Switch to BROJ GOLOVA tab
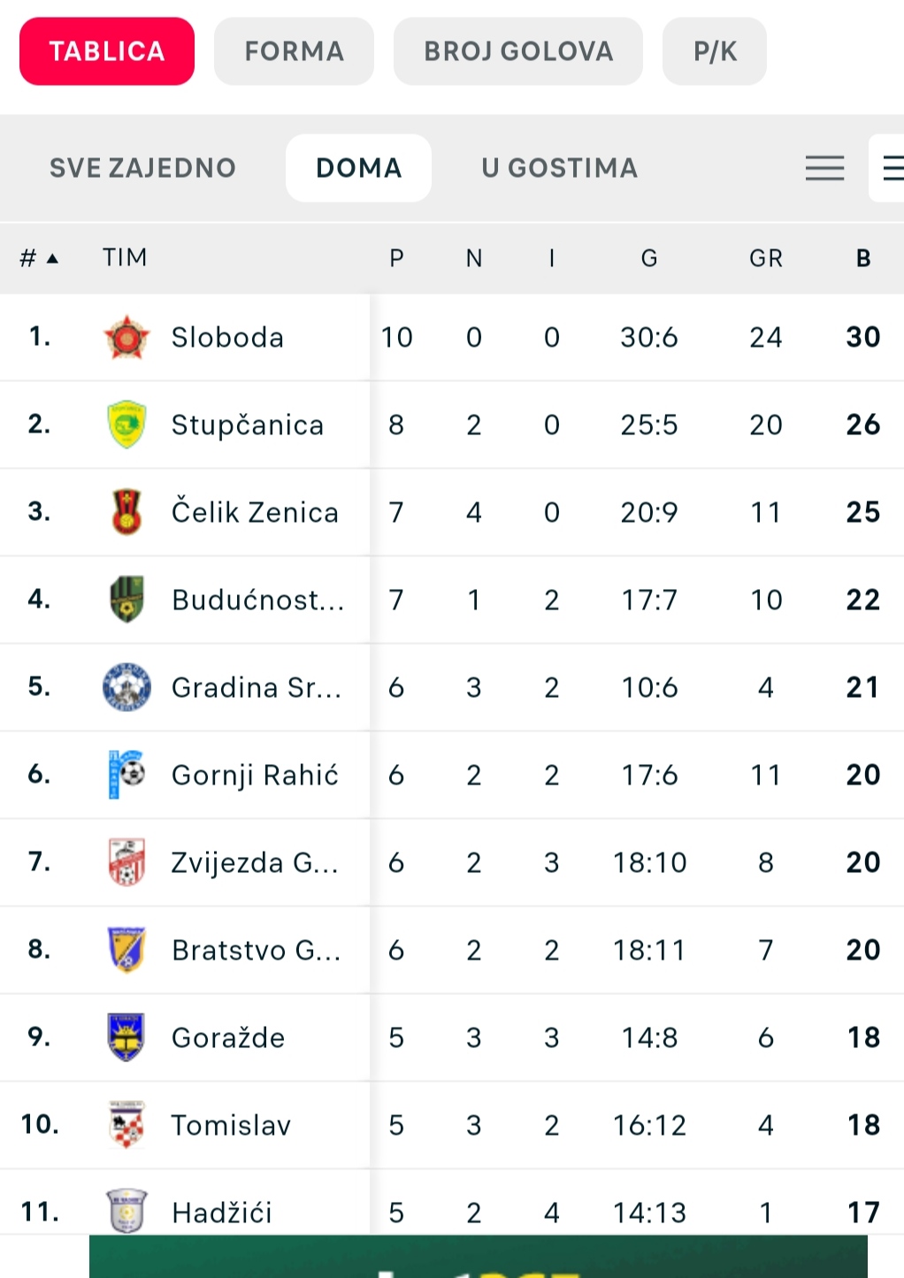The width and height of the screenshot is (904, 1278). tap(518, 51)
